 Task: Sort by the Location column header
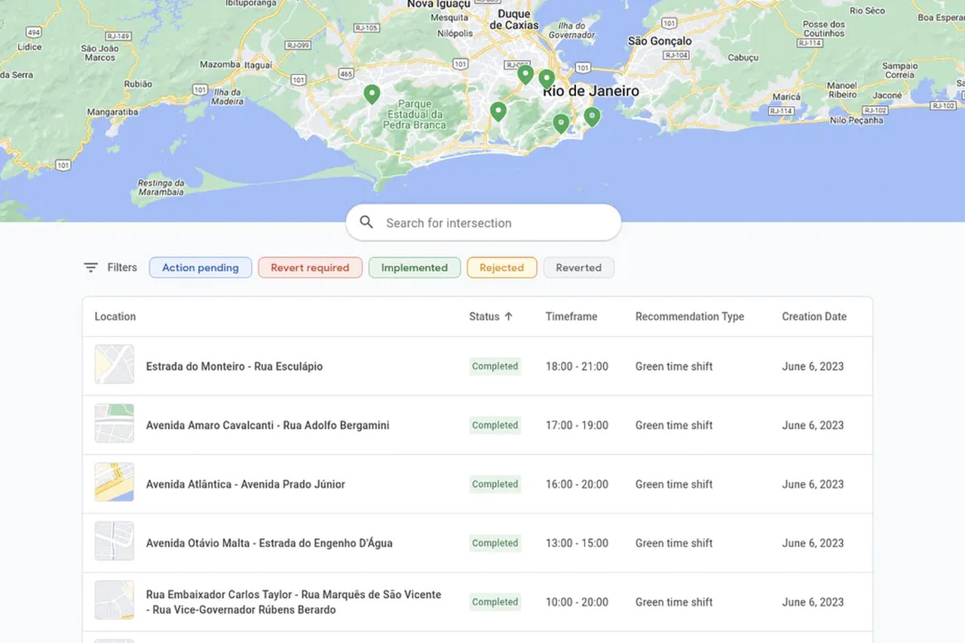pyautogui.click(x=115, y=317)
